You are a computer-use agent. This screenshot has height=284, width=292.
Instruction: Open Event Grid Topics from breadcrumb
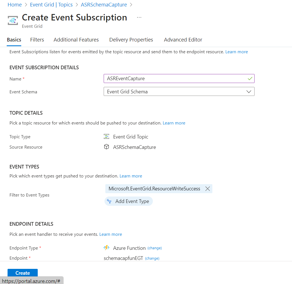coord(51,4)
